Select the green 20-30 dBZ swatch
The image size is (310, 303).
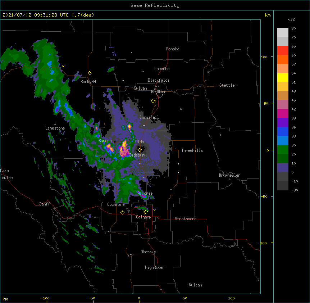(x=283, y=150)
